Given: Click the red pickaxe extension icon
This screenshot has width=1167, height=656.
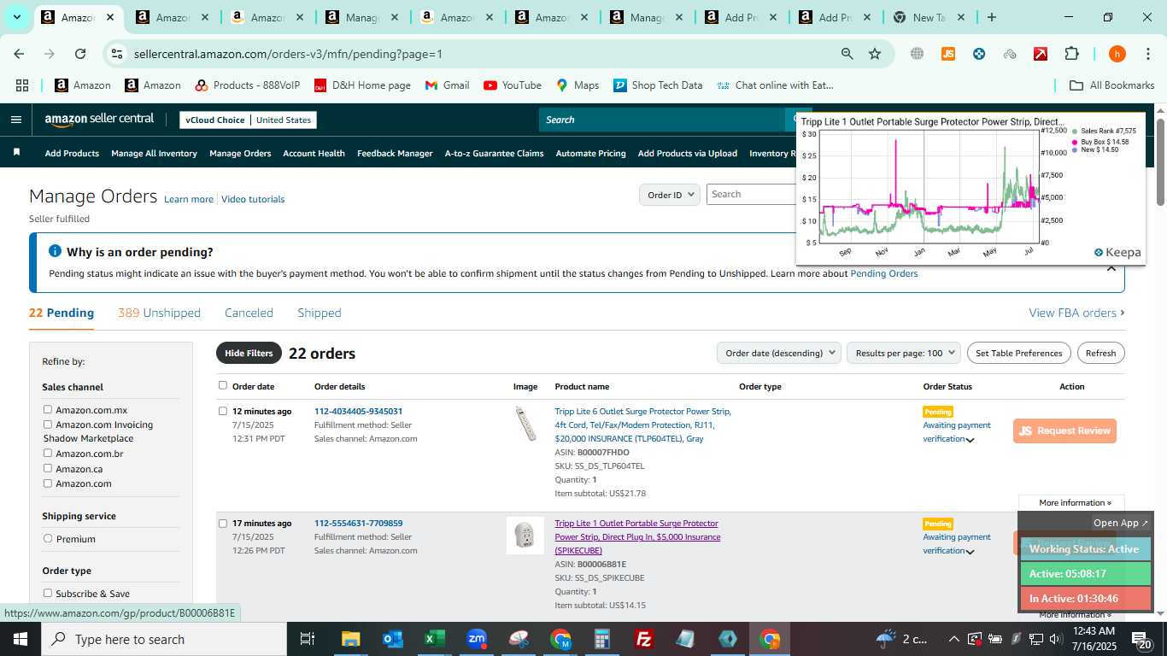Looking at the screenshot, I should click(1041, 54).
